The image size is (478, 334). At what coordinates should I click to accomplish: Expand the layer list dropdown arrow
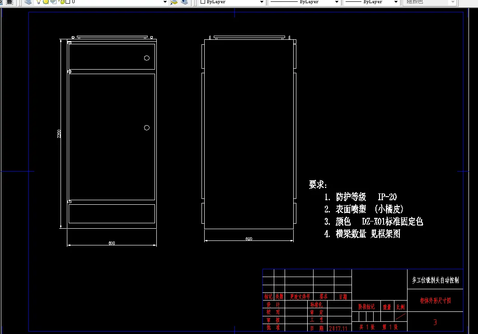coord(165,2)
